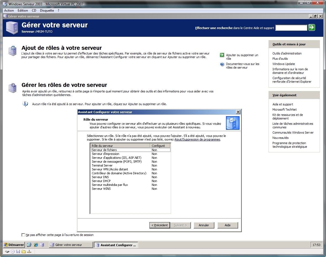Image resolution: width=326 pixels, height=257 pixels.
Task: Open Windows Update link
Action: click(x=283, y=64)
